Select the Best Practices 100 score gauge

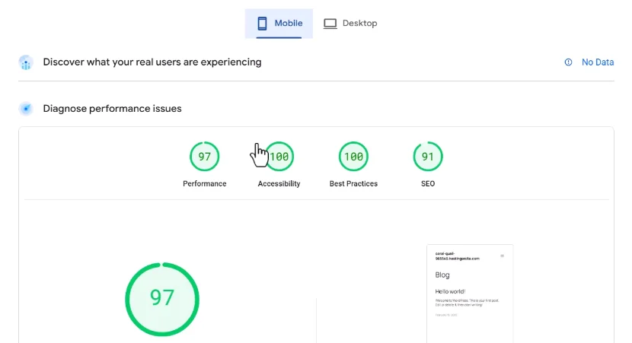click(353, 156)
